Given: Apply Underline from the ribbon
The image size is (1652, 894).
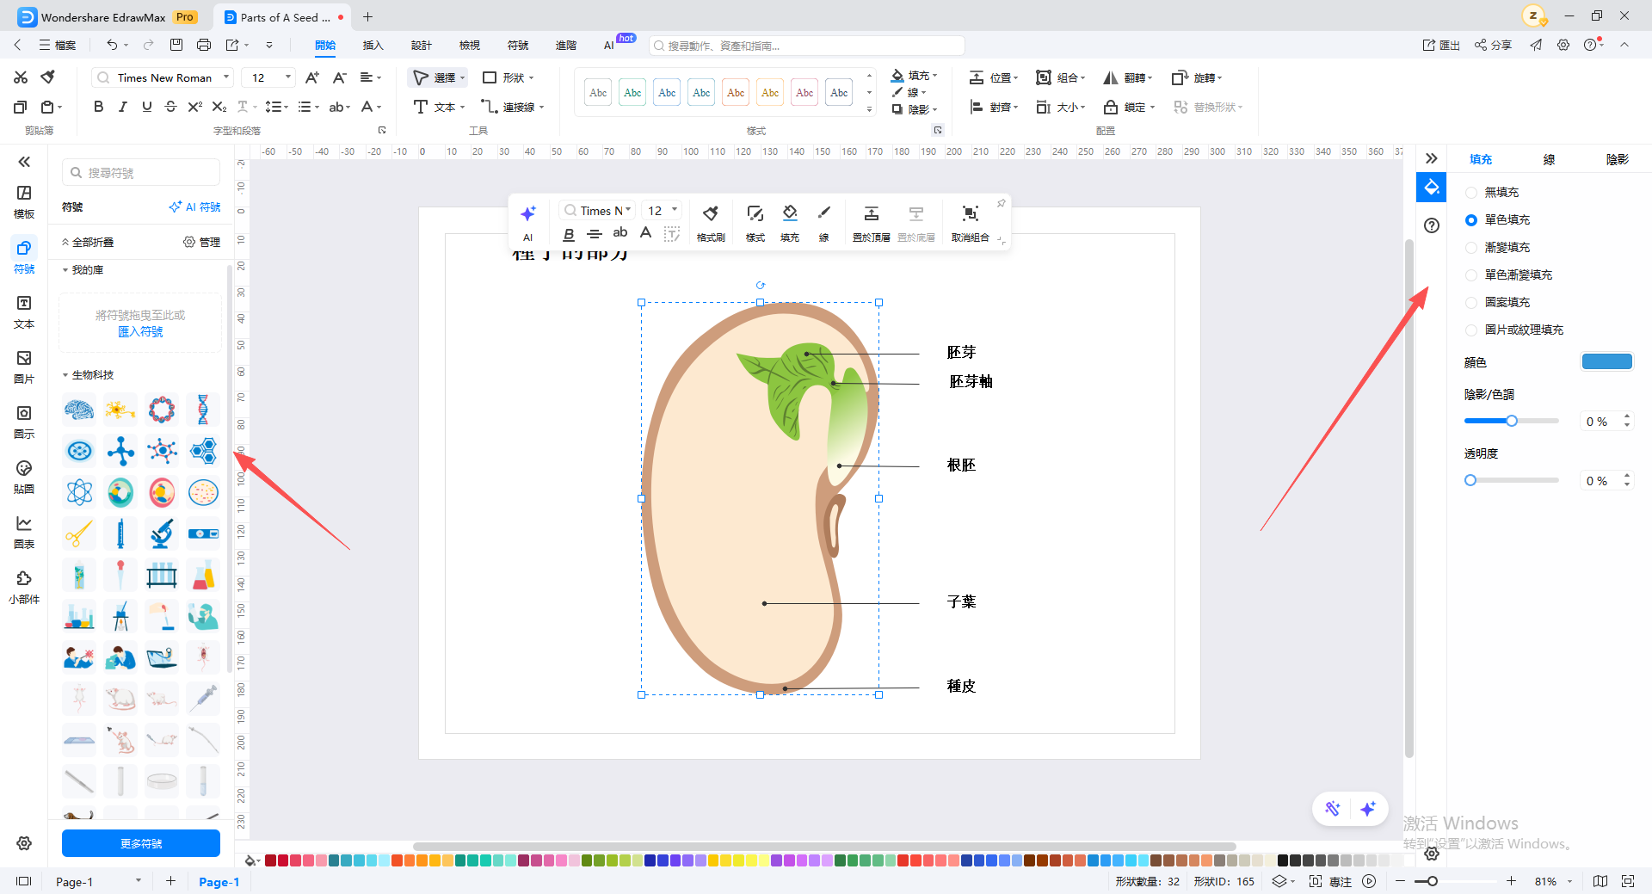Looking at the screenshot, I should [146, 107].
